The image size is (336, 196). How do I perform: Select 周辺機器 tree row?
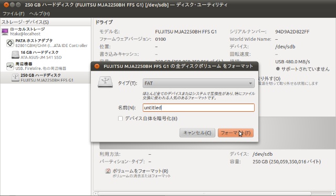(x=46, y=66)
